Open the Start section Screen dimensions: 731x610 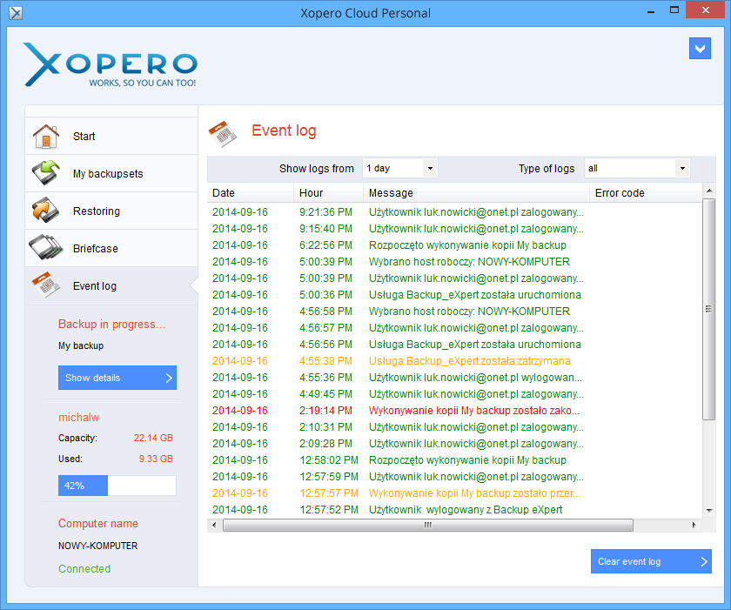tap(111, 136)
